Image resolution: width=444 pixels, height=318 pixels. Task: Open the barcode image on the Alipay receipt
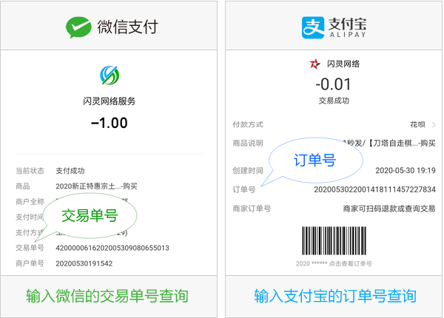coord(334,240)
